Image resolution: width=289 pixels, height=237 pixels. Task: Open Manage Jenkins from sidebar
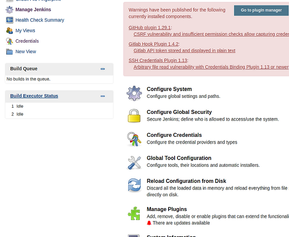33,10
